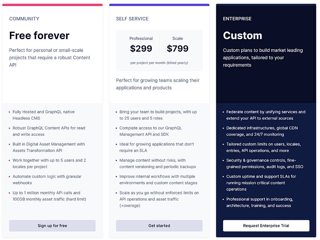
Task: Select the SELF SERVICE plan header
Action: click(x=132, y=19)
